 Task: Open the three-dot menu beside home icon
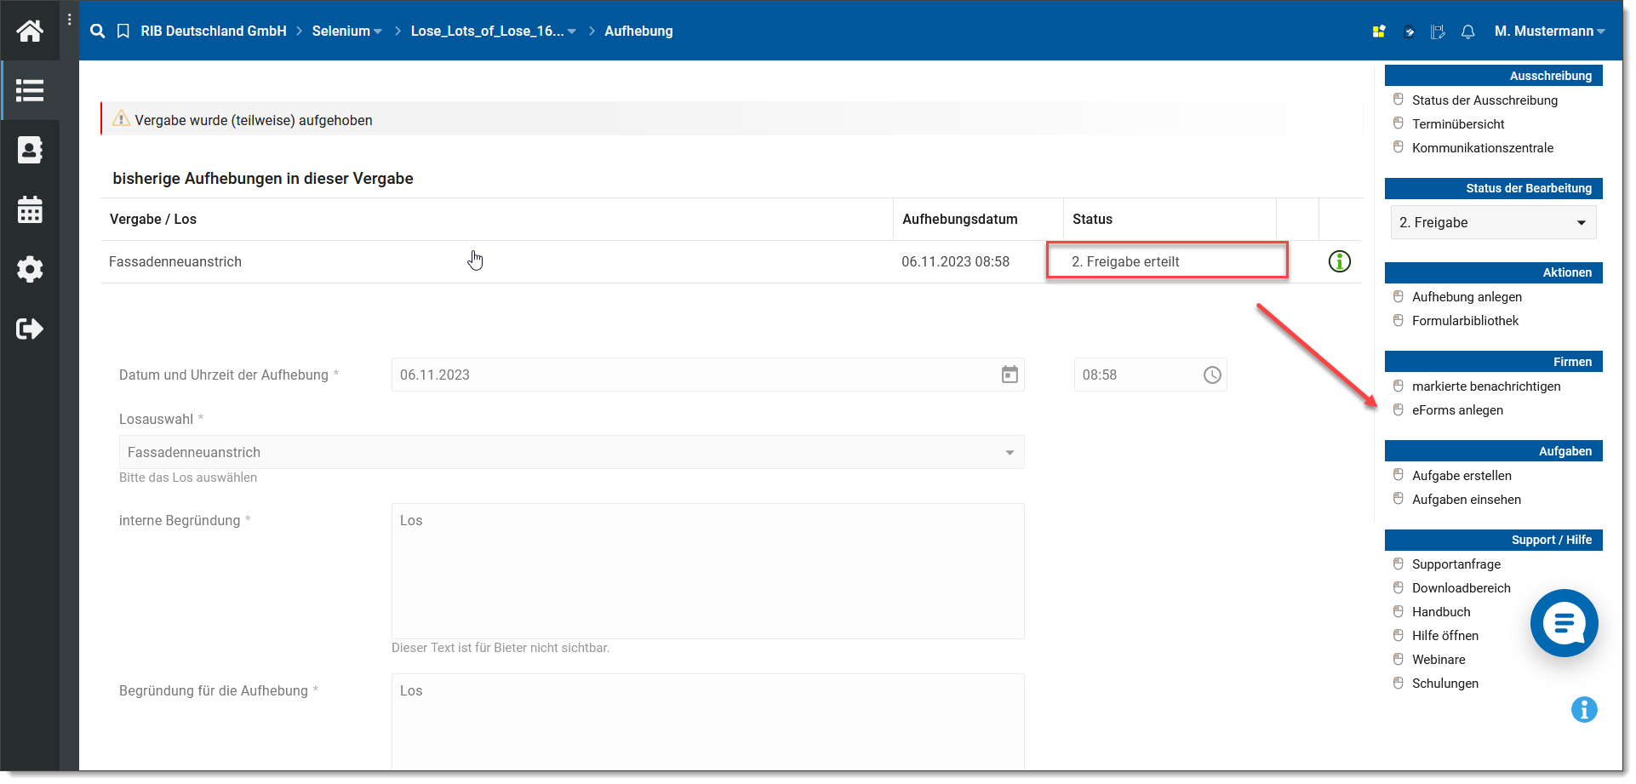pos(70,20)
